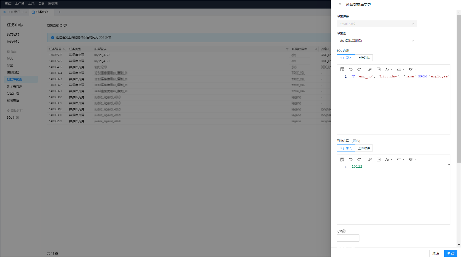Click the 分隔符 delimiter input field
The image size is (461, 257).
coord(348,238)
